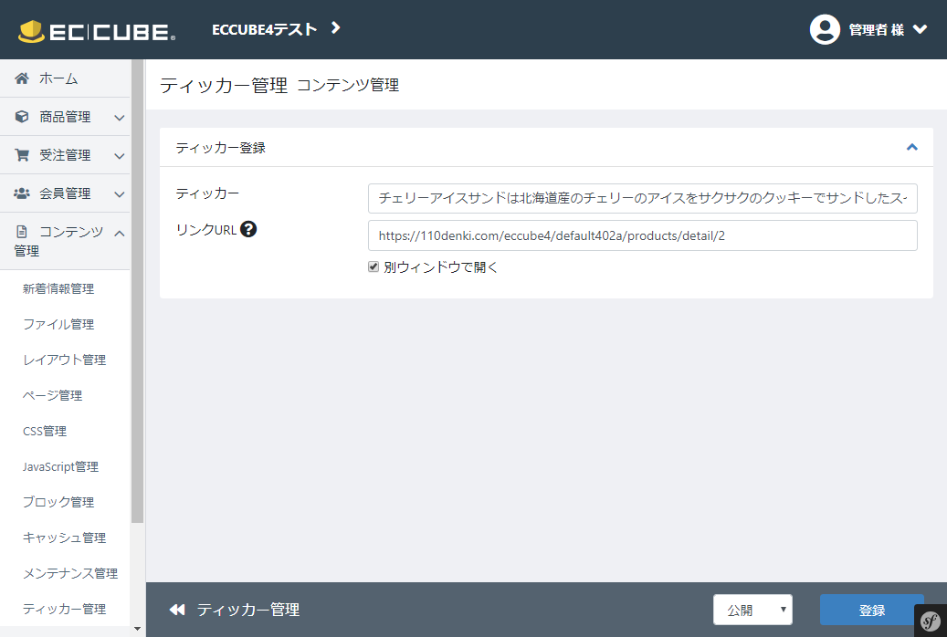
Task: Click the rewind icon beside ティッカー管理
Action: (x=177, y=610)
